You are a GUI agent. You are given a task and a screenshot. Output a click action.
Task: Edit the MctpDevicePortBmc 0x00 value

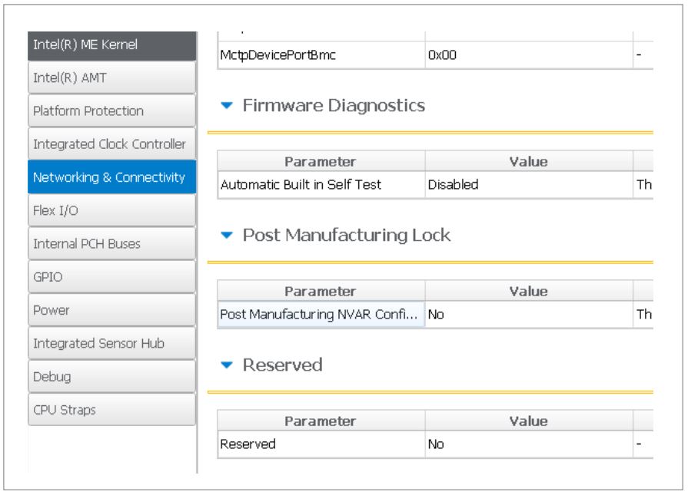pyautogui.click(x=528, y=55)
